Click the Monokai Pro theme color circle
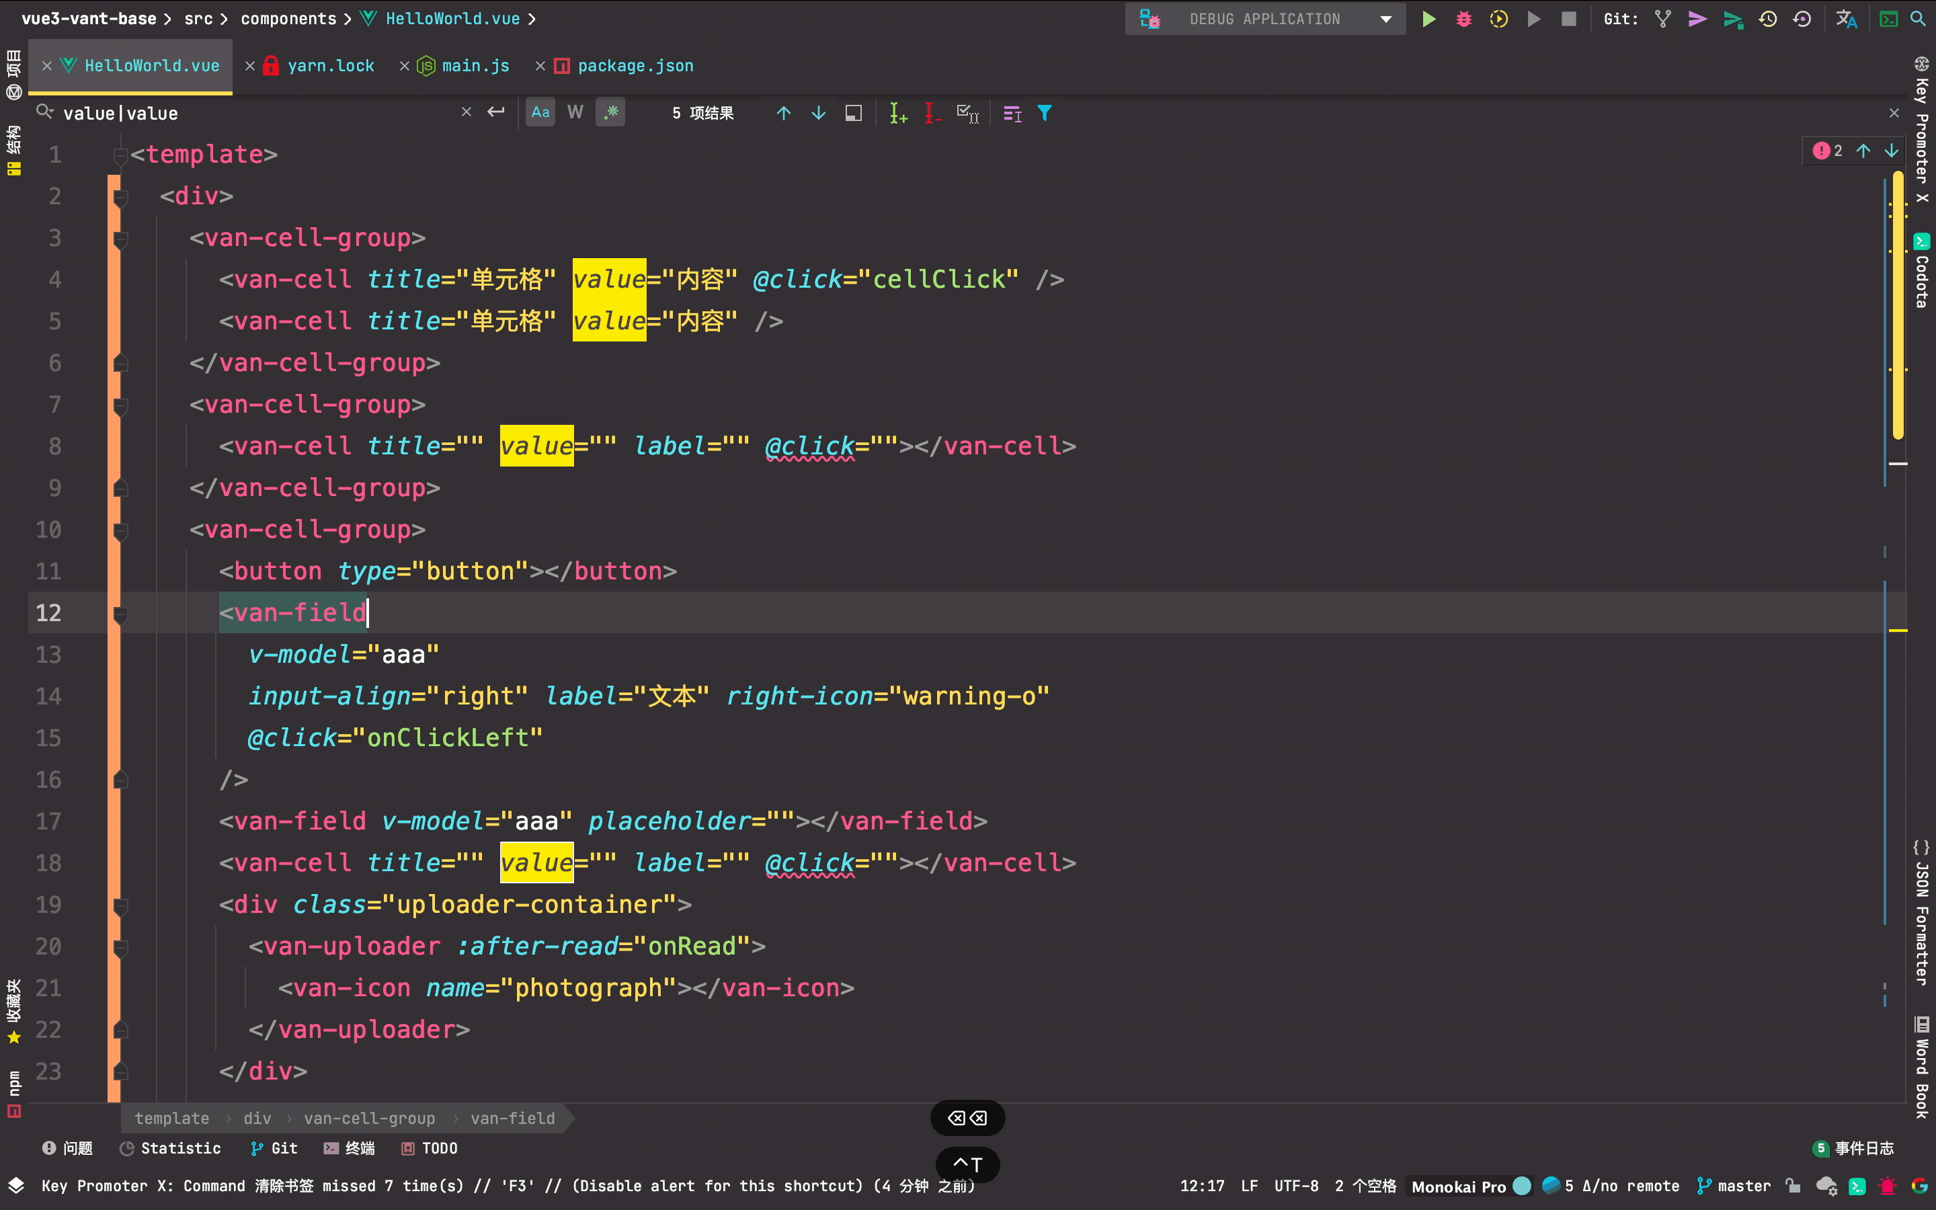 [x=1523, y=1186]
